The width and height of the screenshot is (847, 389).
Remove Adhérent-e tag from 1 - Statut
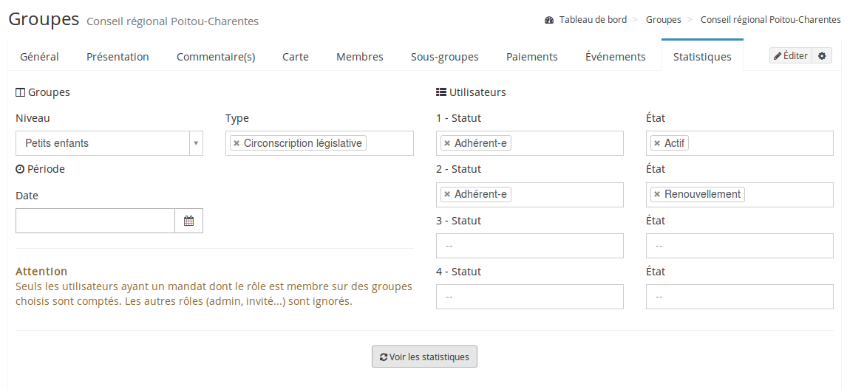[447, 143]
